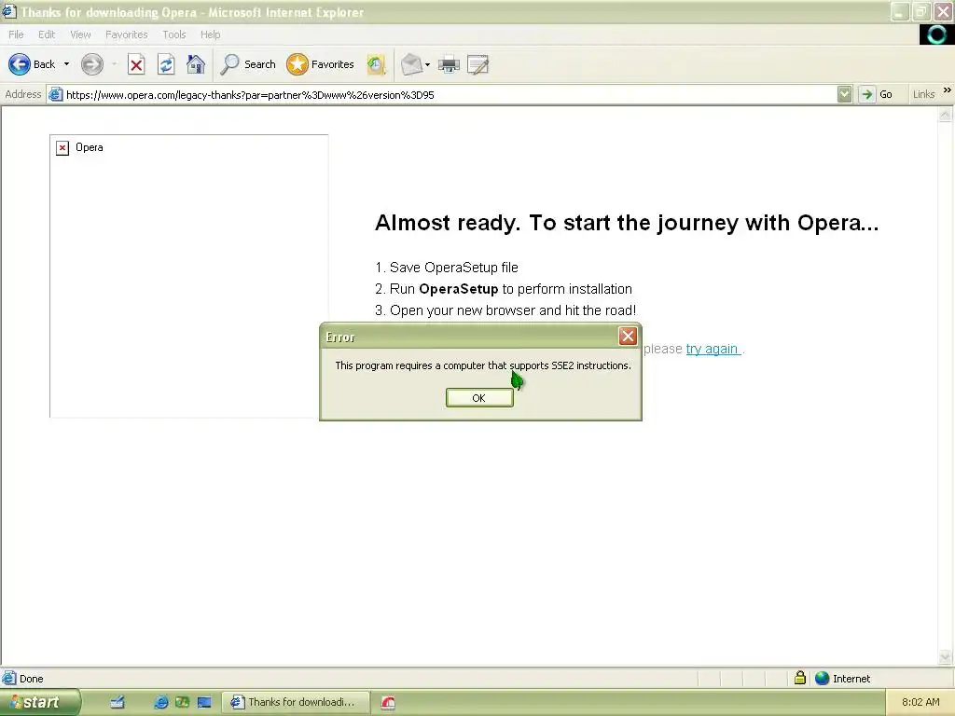This screenshot has width=955, height=716.
Task: Click the padlock security icon in status bar
Action: pos(800,678)
